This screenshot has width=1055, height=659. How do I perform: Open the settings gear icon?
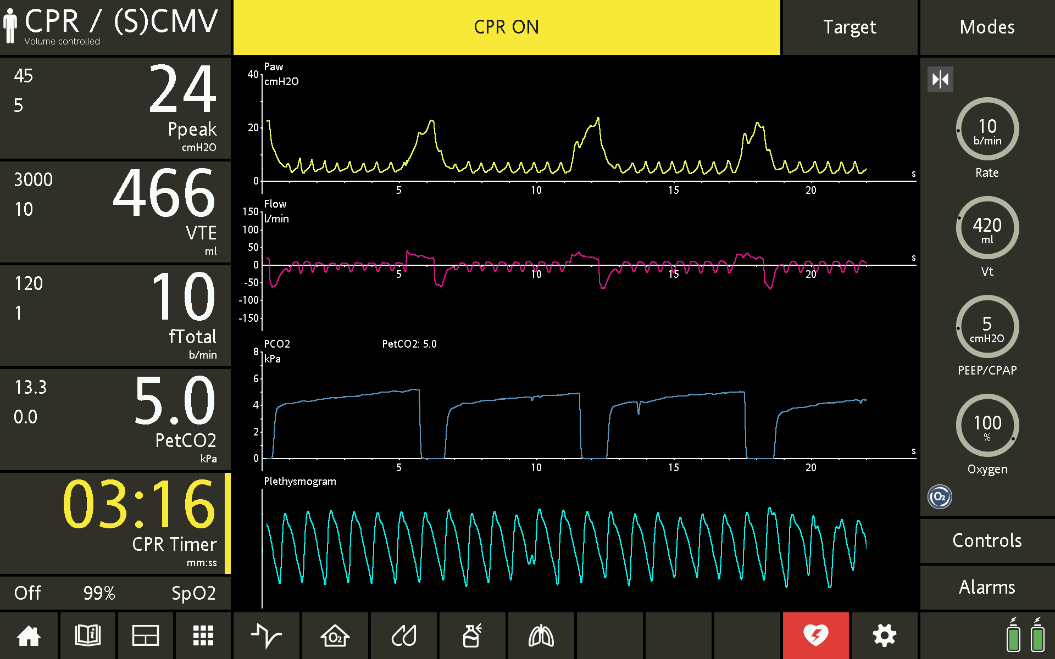885,636
